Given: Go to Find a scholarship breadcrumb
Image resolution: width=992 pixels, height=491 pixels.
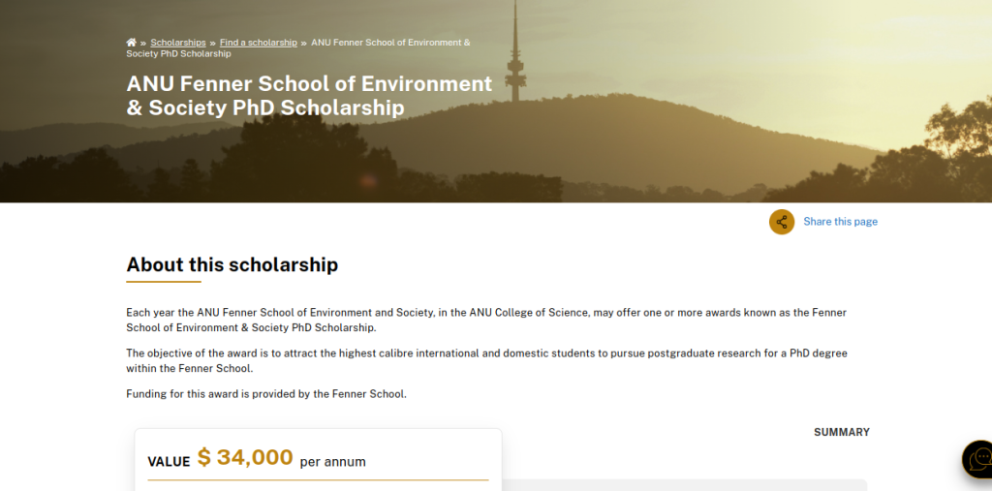Looking at the screenshot, I should 258,43.
